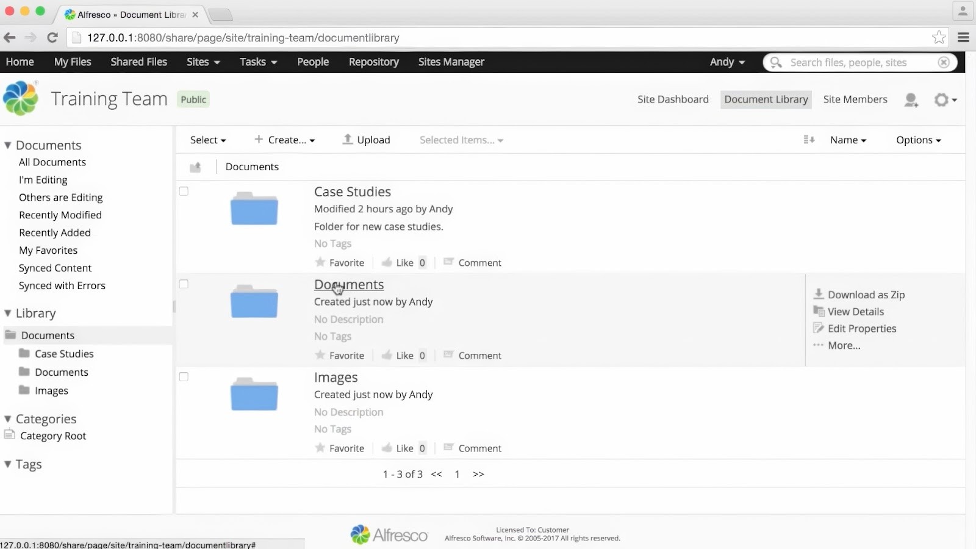Open the site configuration gear icon
This screenshot has width=976, height=549.
[941, 99]
